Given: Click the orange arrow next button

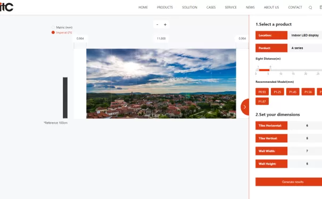Looking at the screenshot, I should click(x=245, y=107).
